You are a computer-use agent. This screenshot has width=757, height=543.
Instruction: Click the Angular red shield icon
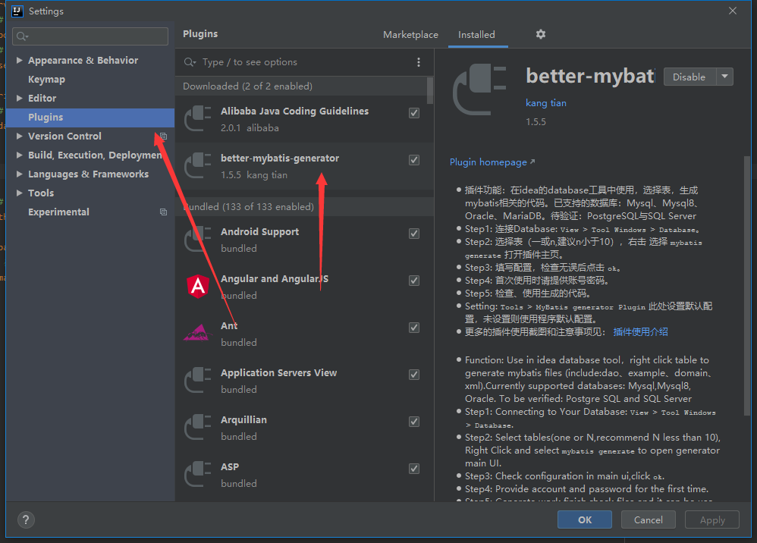[x=198, y=286]
